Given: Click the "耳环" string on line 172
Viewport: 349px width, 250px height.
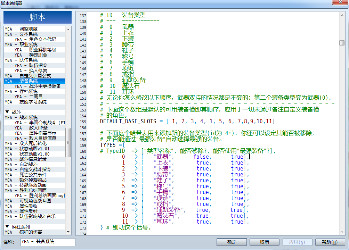Looking at the screenshot, I should point(162,222).
